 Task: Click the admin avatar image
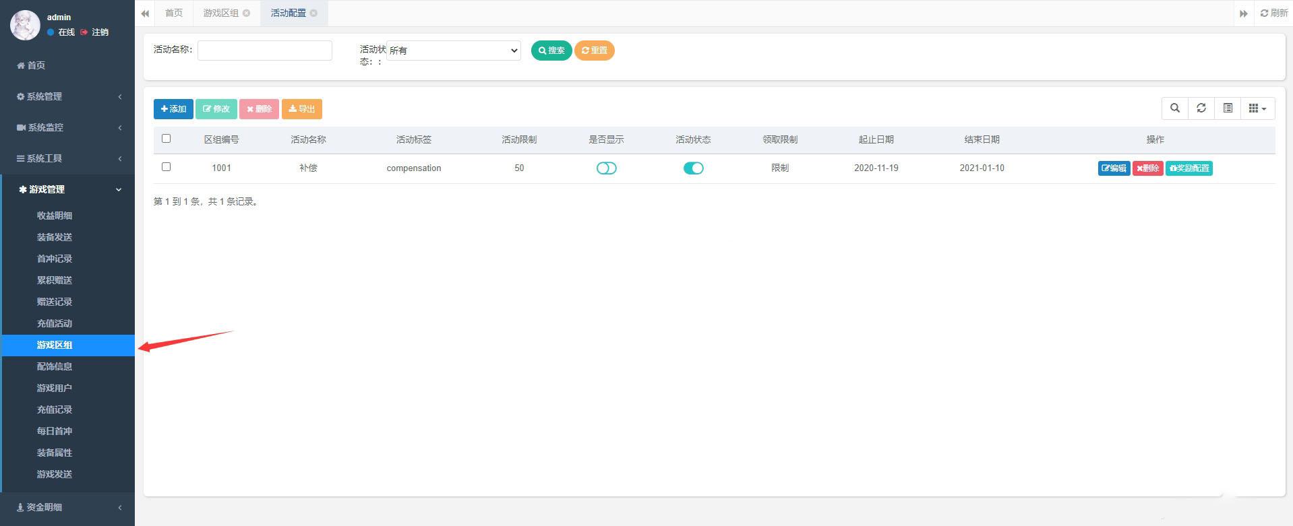(x=25, y=25)
